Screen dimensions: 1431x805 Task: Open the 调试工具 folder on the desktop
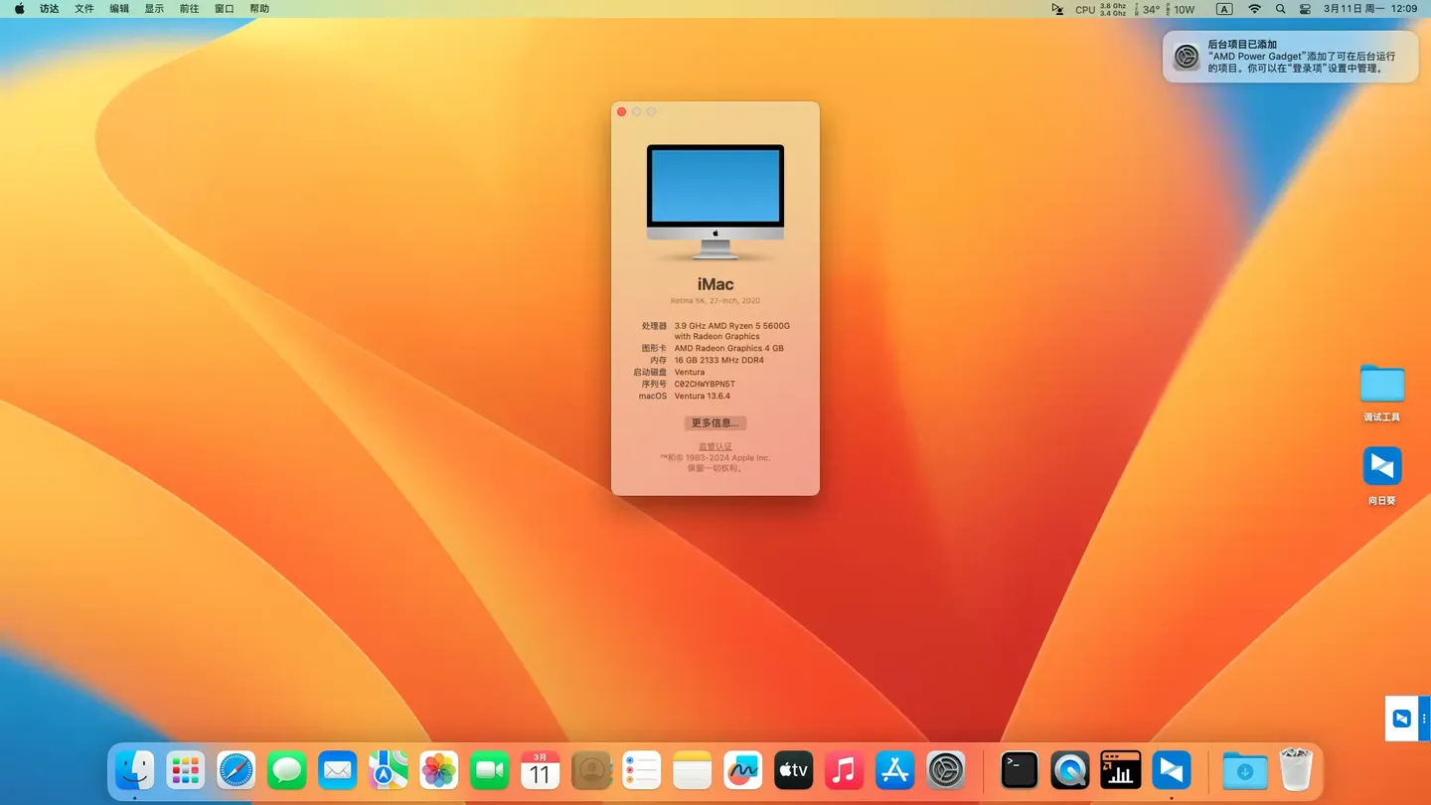click(x=1381, y=386)
